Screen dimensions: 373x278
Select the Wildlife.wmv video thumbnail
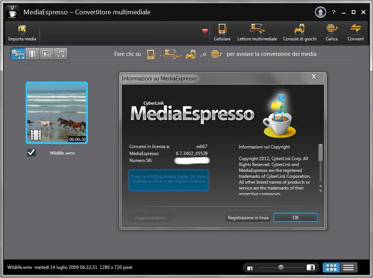tap(57, 113)
